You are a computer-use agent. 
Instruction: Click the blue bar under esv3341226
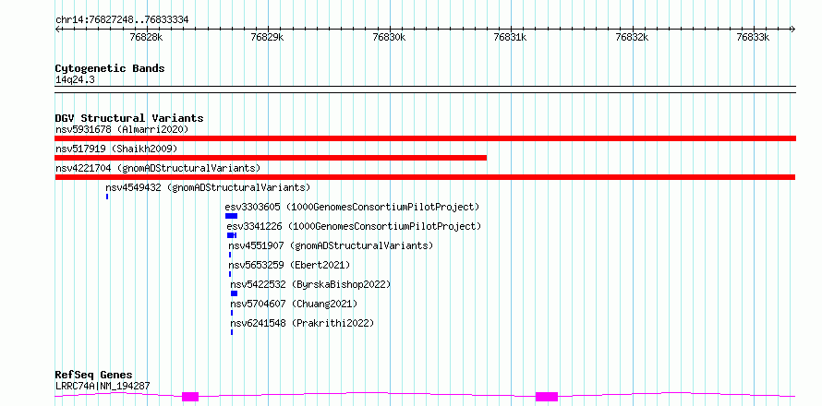[232, 235]
